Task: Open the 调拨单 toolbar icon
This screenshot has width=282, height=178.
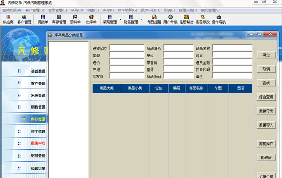Action: click(43, 19)
